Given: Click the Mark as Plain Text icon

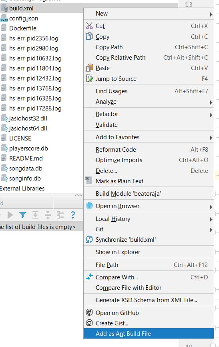Looking at the screenshot, I should pos(88,181).
